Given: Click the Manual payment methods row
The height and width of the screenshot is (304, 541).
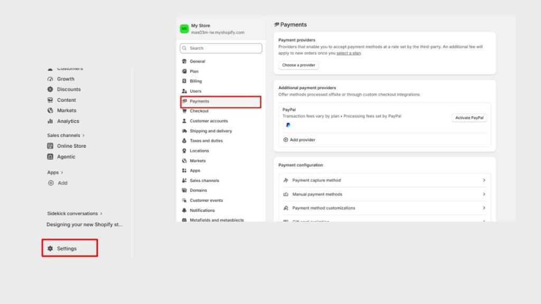Looking at the screenshot, I should point(385,194).
